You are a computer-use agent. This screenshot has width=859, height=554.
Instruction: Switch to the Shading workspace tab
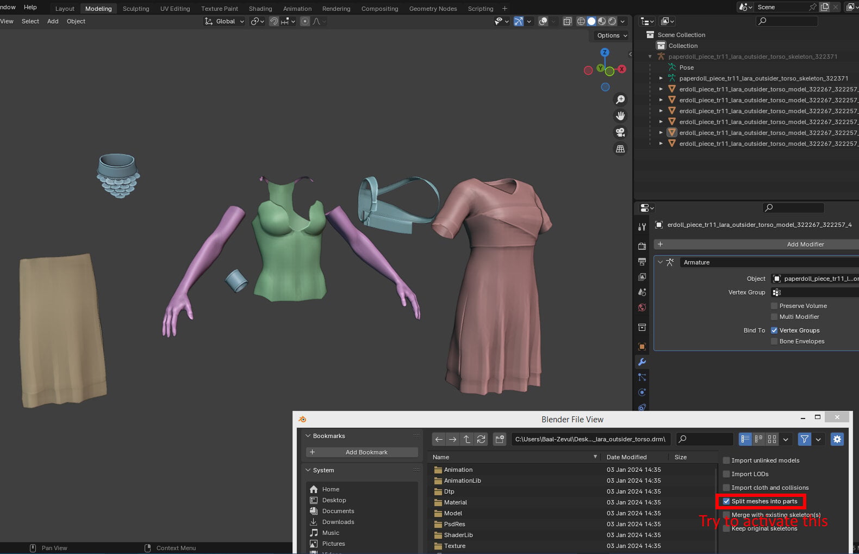click(260, 9)
